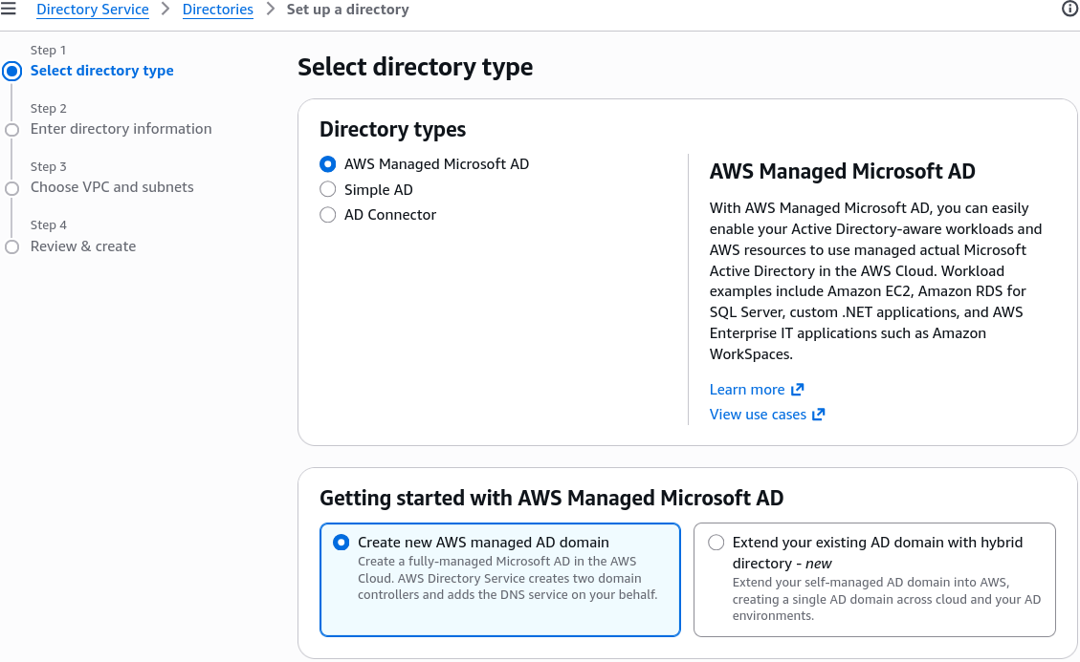This screenshot has height=662, width=1080.
Task: Open the hamburger navigation menu
Action: pos(9,9)
